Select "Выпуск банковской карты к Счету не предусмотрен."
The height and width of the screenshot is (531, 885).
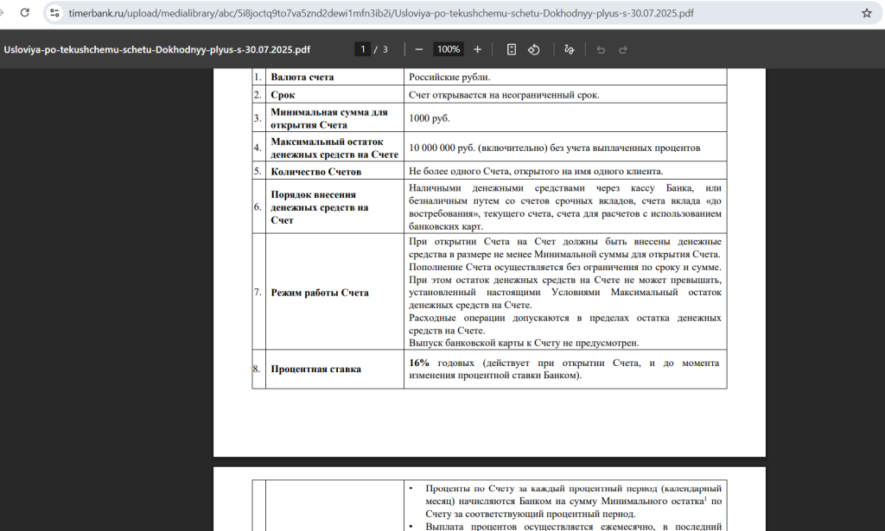[x=524, y=343]
